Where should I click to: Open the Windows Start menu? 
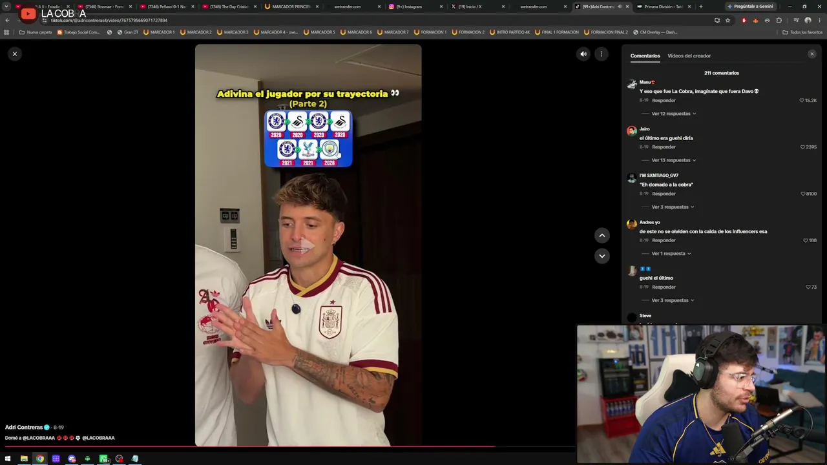[8, 459]
